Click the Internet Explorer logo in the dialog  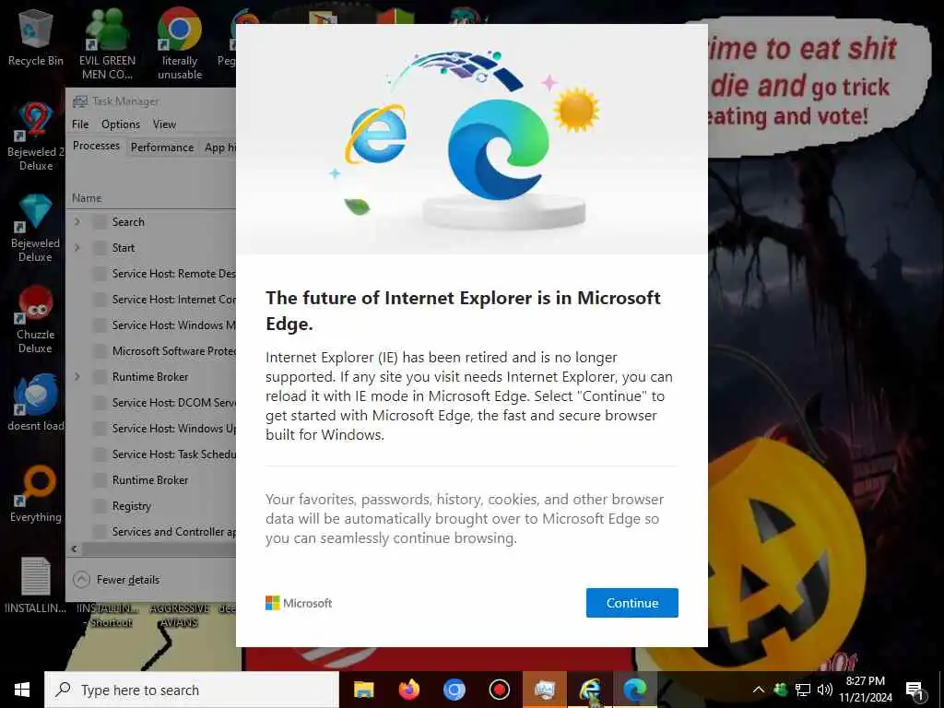(376, 135)
